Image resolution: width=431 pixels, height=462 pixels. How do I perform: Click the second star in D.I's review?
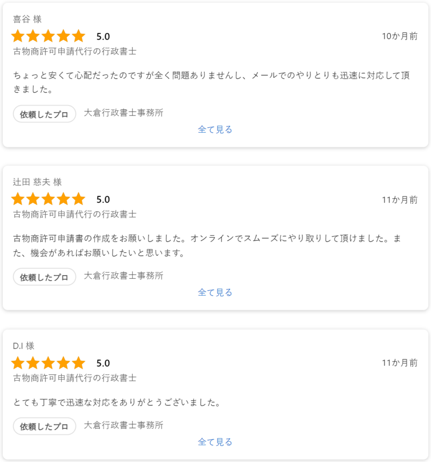[x=33, y=363]
